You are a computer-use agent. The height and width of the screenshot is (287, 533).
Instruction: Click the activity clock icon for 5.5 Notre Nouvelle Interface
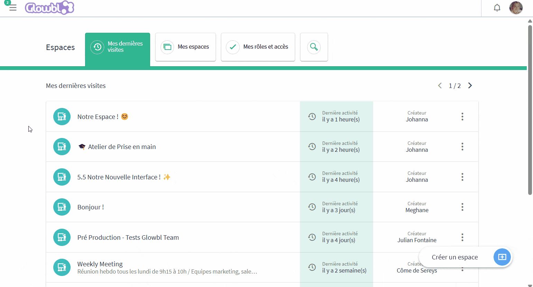[312, 177]
